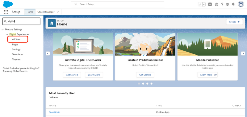Go to next carousel slide arrow
Image resolution: width=247 pixels, height=117 pixels.
(243, 53)
